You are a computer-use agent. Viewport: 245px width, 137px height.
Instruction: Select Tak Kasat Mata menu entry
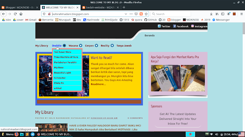[67, 52]
